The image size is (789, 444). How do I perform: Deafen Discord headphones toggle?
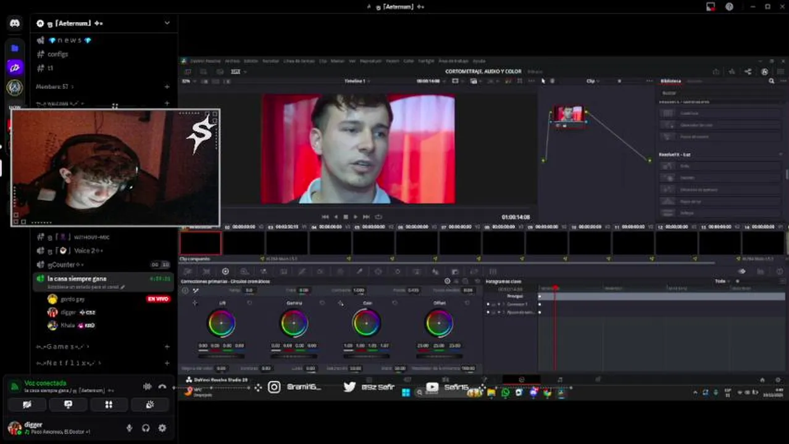(x=146, y=428)
